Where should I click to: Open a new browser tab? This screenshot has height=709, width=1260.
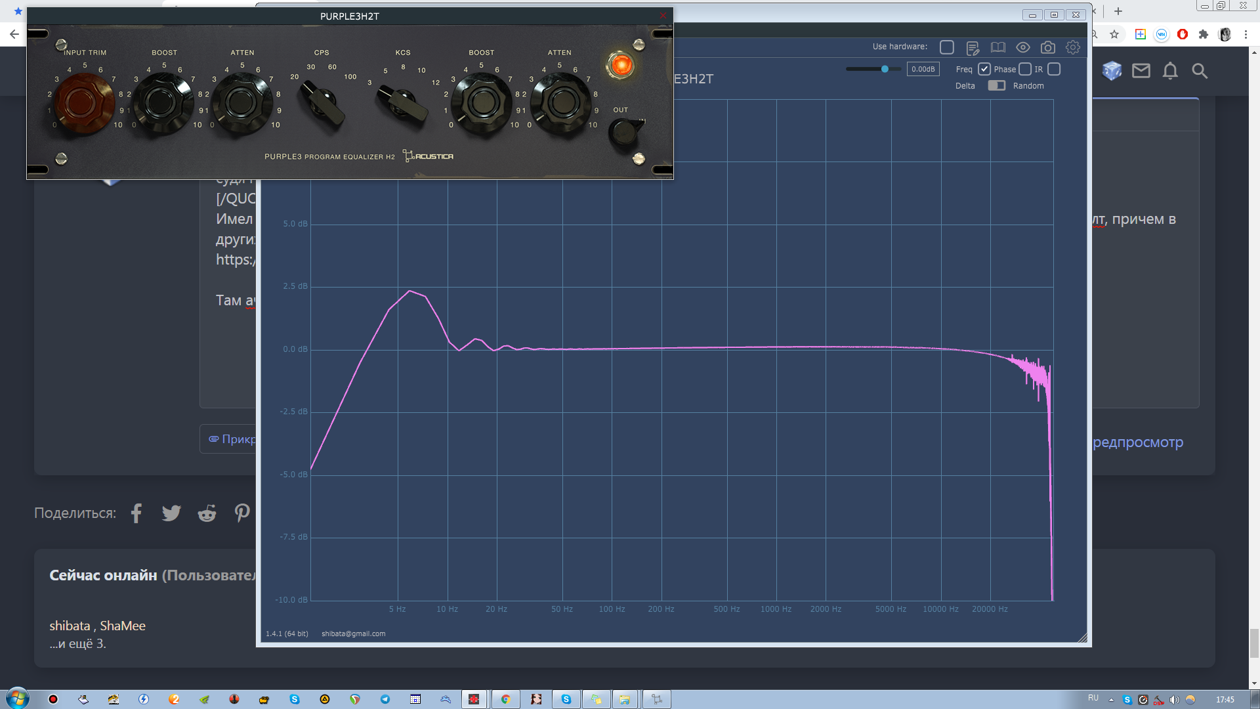coord(1118,11)
